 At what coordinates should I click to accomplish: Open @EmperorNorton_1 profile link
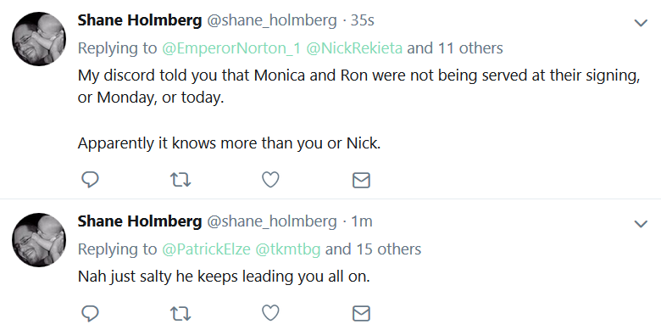click(231, 48)
